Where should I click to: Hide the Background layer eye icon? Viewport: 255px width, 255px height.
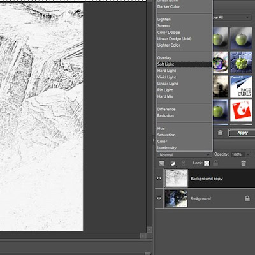(x=159, y=198)
